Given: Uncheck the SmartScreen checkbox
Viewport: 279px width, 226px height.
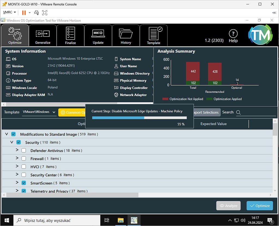Looking at the screenshot, I should click(x=24, y=183).
